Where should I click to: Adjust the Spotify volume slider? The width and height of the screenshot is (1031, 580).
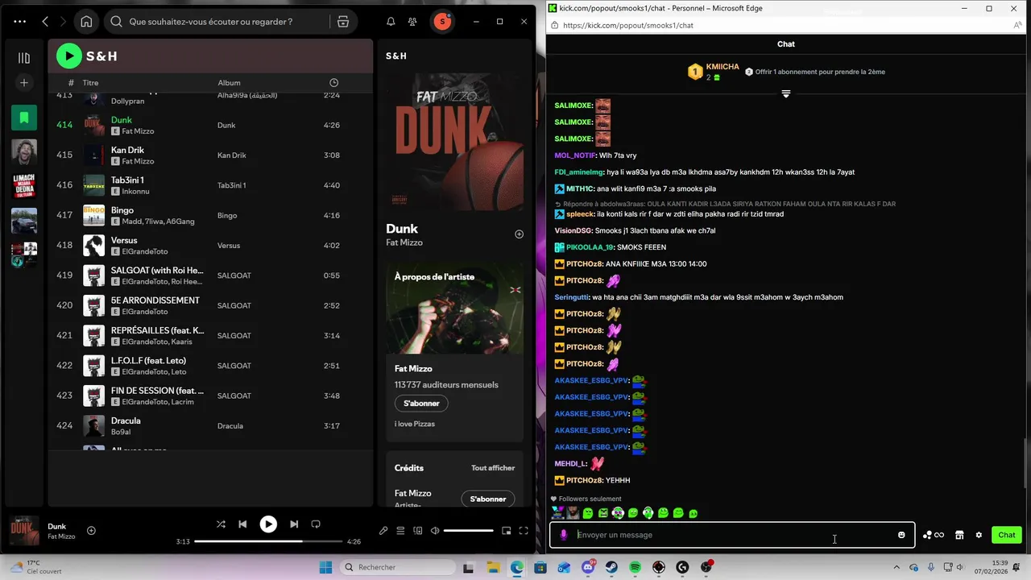(x=468, y=530)
